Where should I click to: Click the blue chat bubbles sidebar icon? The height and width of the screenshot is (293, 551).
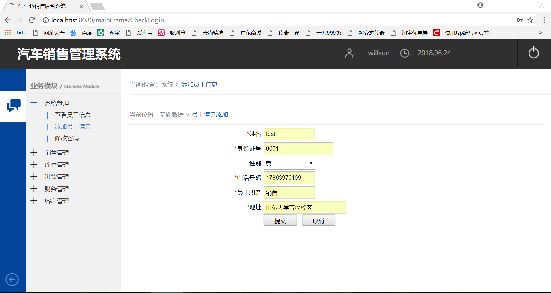click(13, 106)
